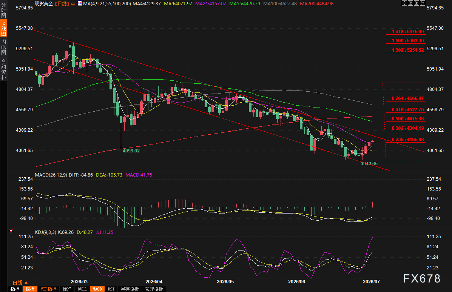452x292 pixels.
Task: Click the chart axis play icon
Action: tap(417, 3)
